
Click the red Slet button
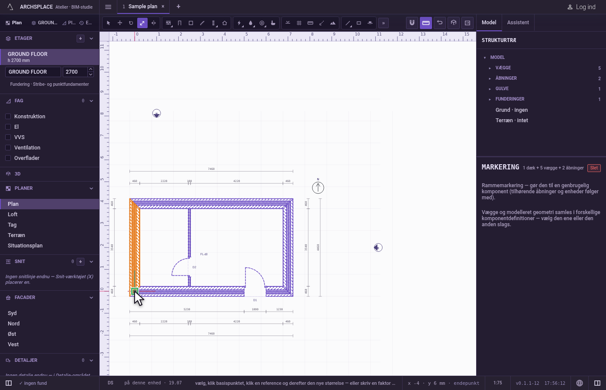point(594,168)
